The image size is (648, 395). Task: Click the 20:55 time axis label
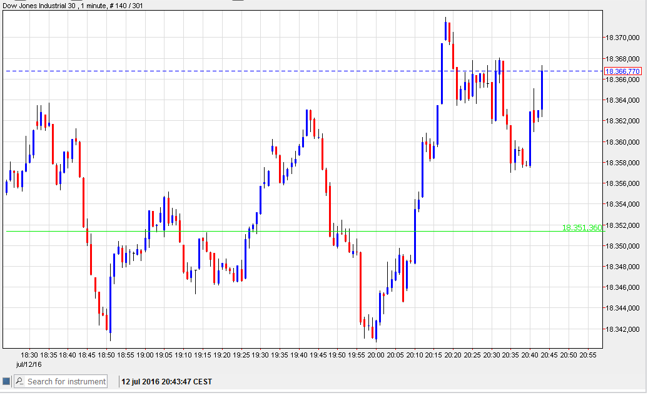[588, 354]
